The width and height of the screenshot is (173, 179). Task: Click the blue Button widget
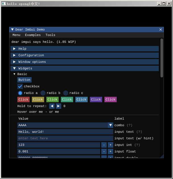(x=24, y=80)
